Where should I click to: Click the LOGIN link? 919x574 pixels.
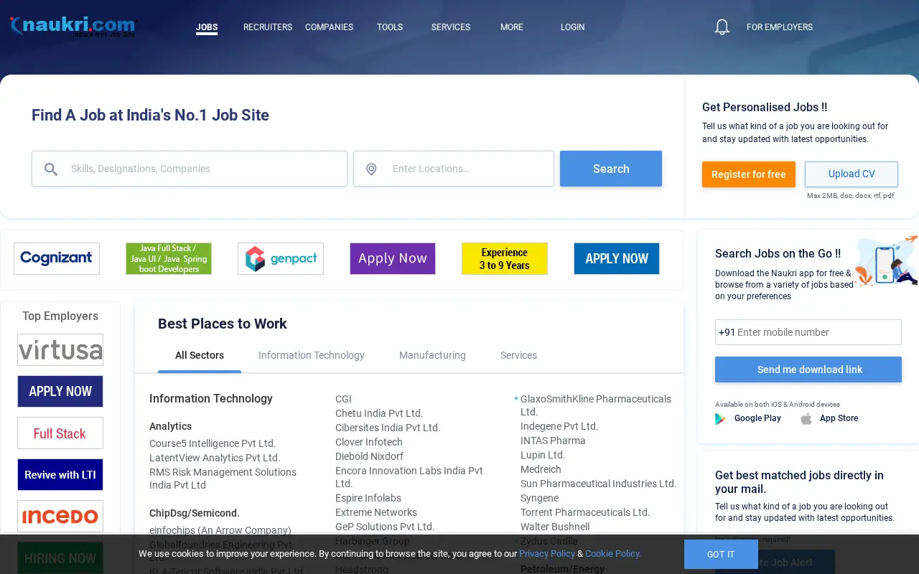tap(573, 27)
